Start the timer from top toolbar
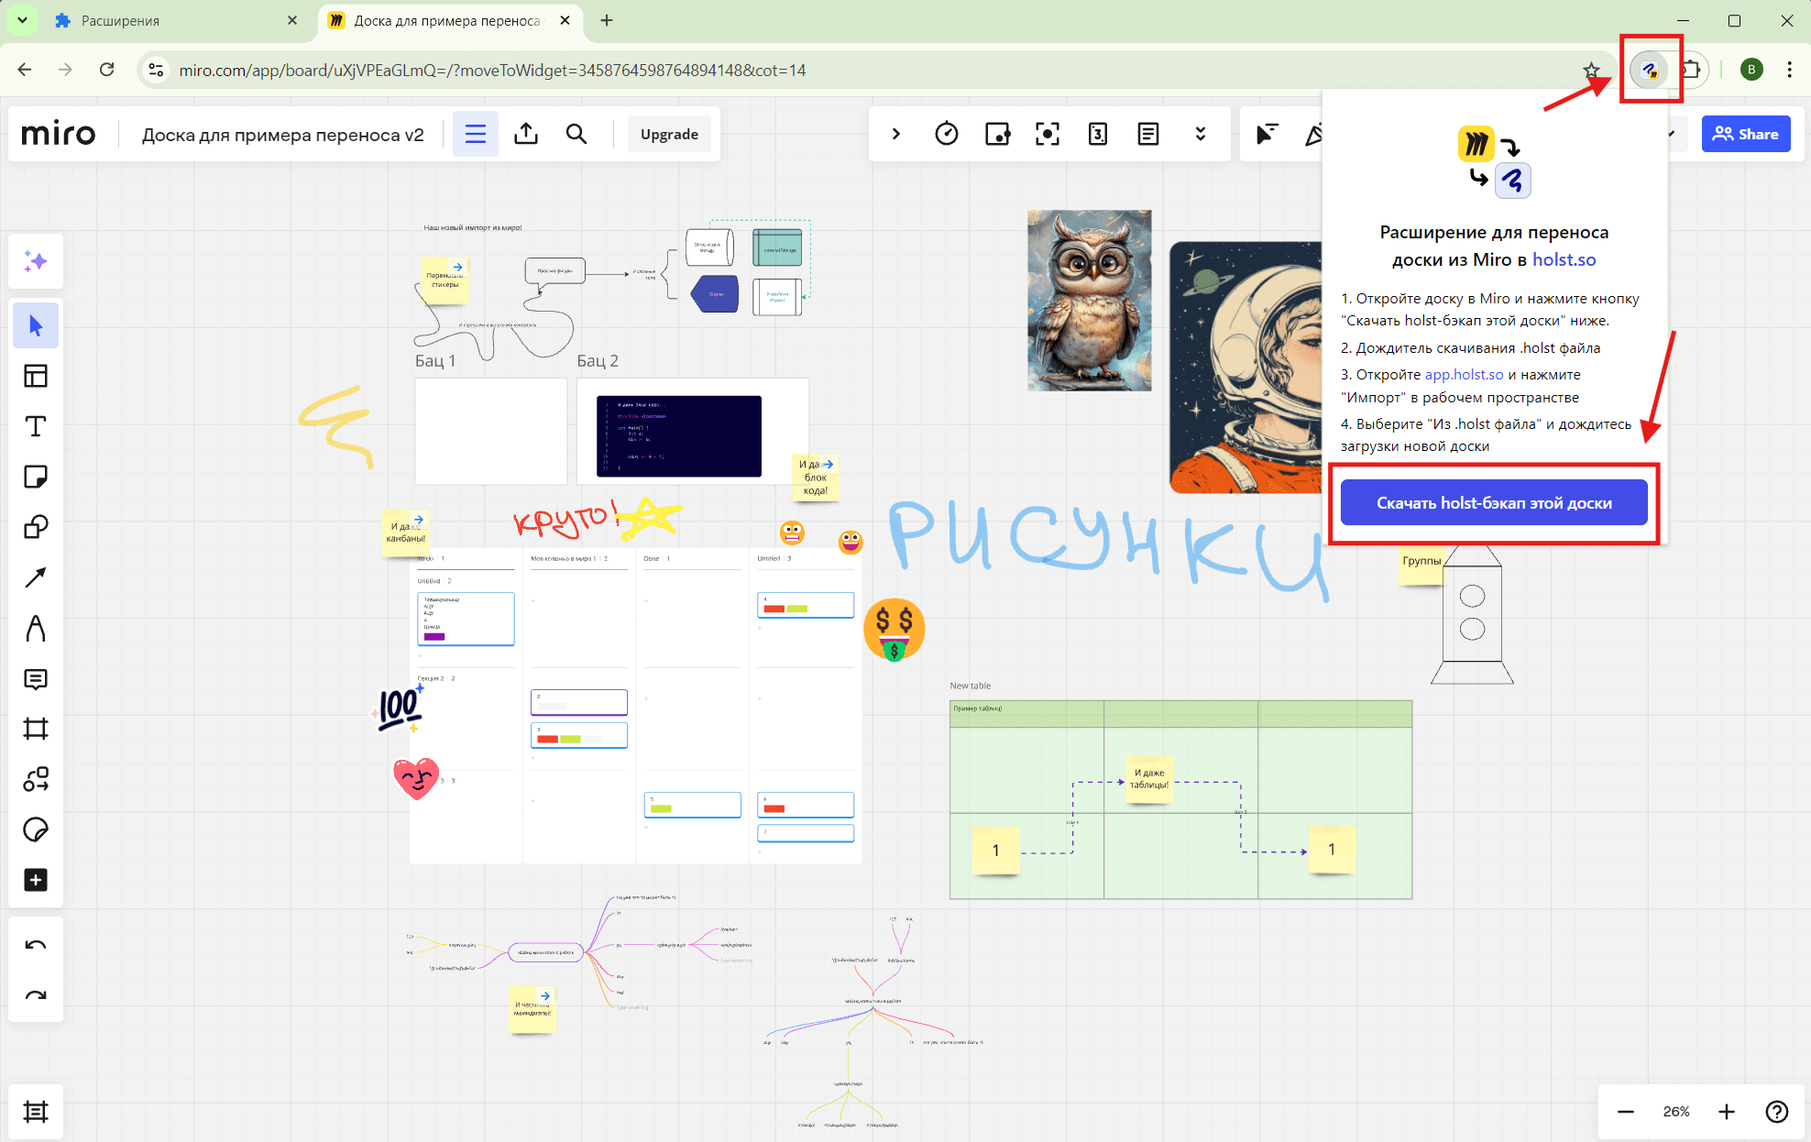The image size is (1811, 1142). pyautogui.click(x=947, y=134)
